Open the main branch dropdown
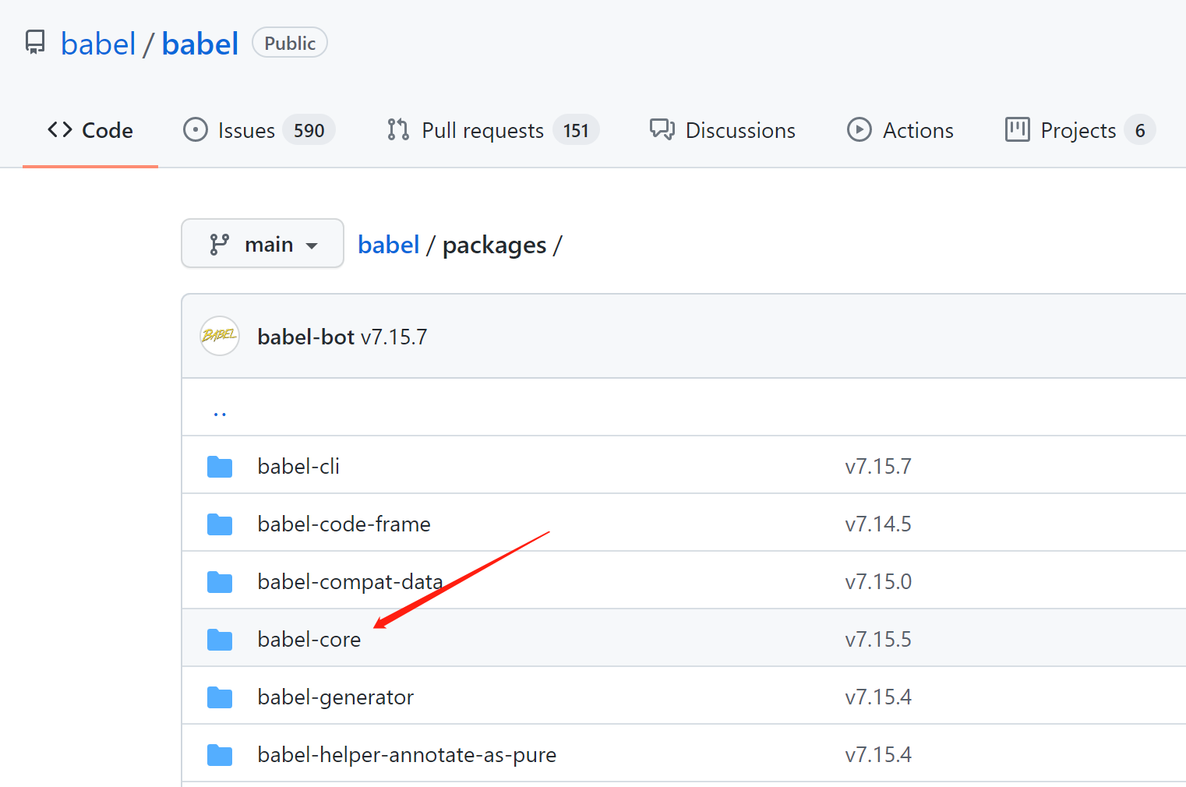 (263, 244)
